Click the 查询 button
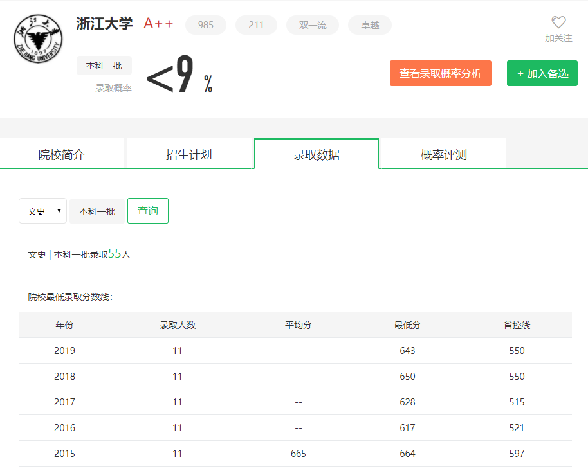The width and height of the screenshot is (588, 471). 148,211
